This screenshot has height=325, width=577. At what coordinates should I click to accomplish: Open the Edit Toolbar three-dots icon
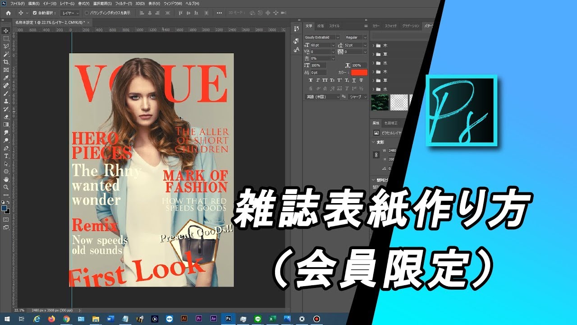[6, 195]
